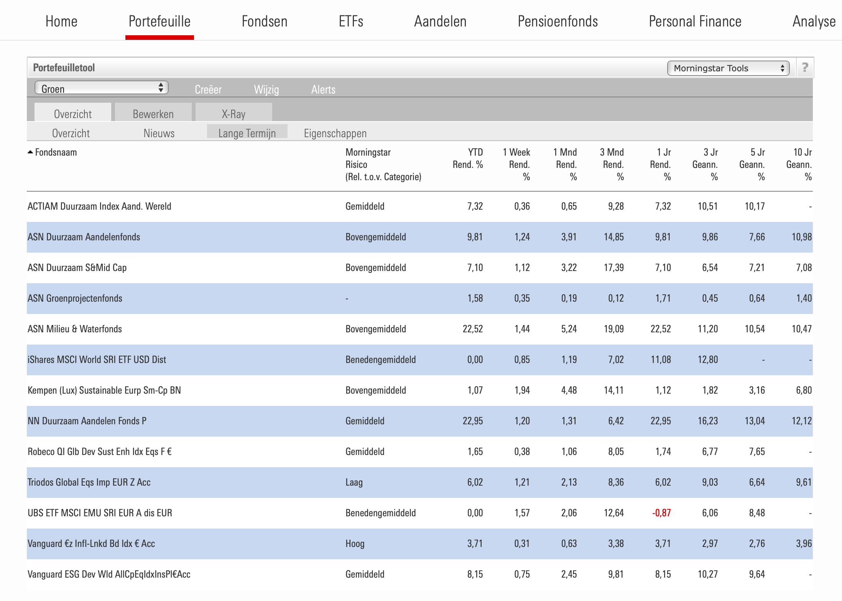The width and height of the screenshot is (842, 601).
Task: Click ASN Milieu's 19,09 three-month return
Action: click(614, 329)
